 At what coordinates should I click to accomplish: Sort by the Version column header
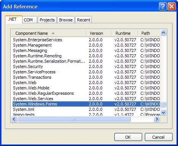coord(99,33)
